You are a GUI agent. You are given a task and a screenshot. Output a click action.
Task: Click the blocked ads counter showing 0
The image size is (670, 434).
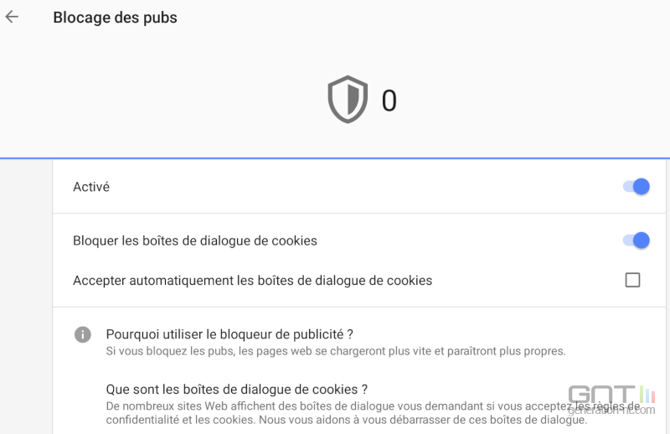[x=389, y=101]
